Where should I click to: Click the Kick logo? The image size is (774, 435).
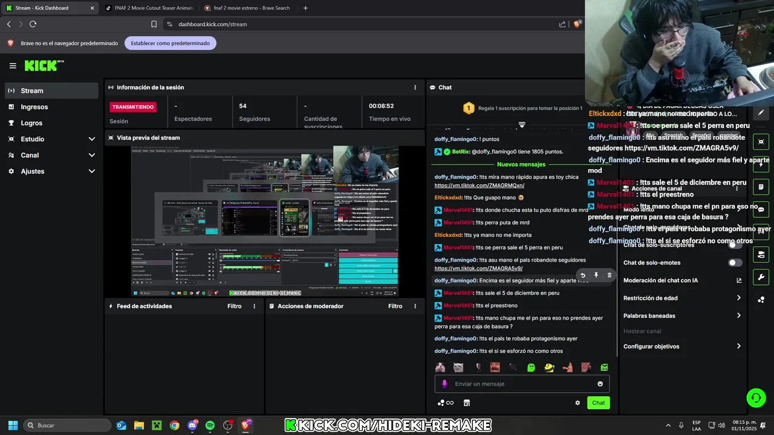(44, 65)
